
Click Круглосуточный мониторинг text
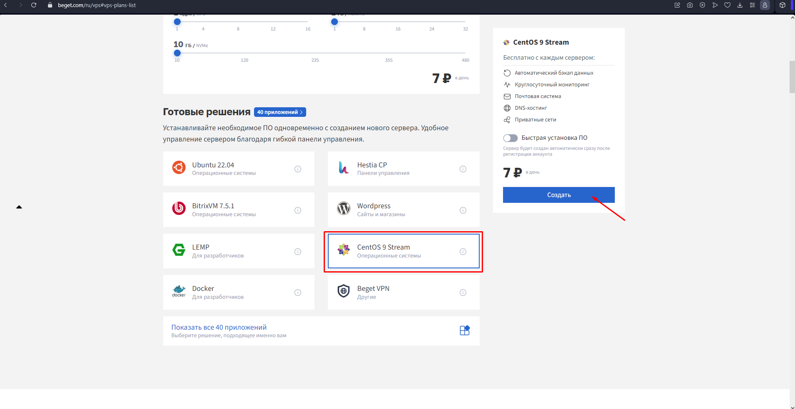click(552, 85)
